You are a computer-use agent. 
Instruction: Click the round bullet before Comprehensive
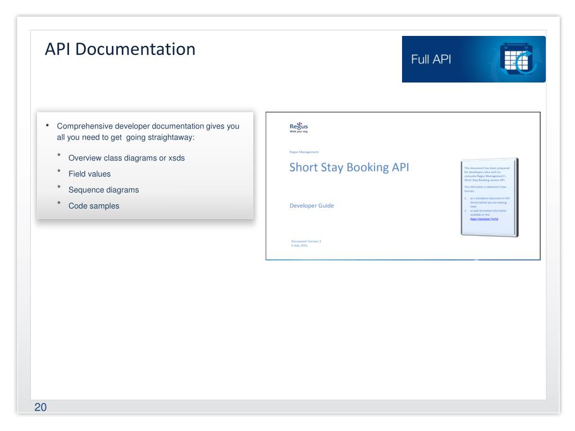point(47,125)
